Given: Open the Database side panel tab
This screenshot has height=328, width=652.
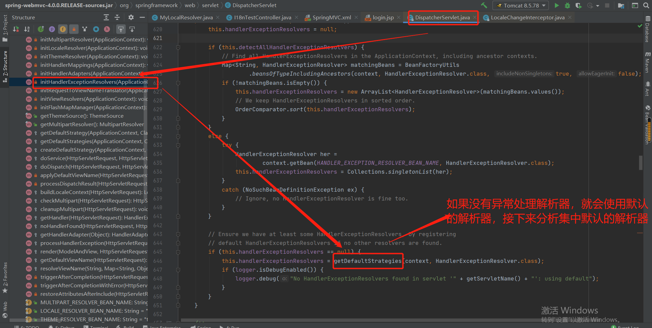Looking at the screenshot, I should click(x=648, y=30).
